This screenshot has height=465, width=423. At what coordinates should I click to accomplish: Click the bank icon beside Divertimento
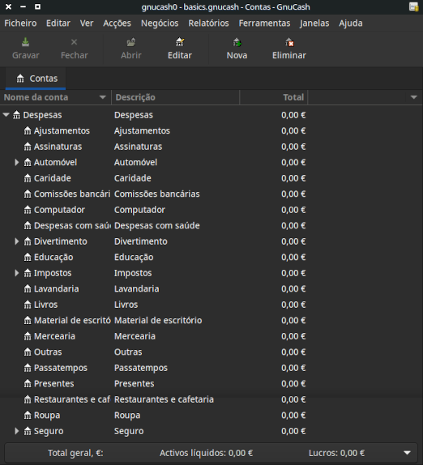pos(28,241)
